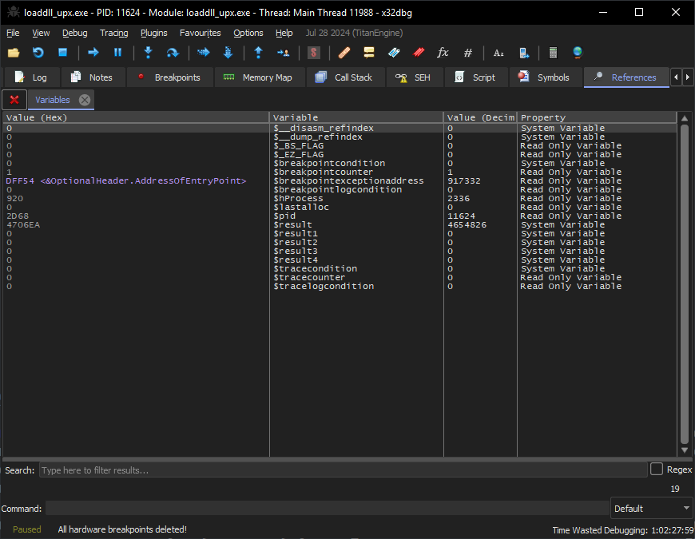Open the Default command type dropdown
This screenshot has width=695, height=539.
(652, 509)
